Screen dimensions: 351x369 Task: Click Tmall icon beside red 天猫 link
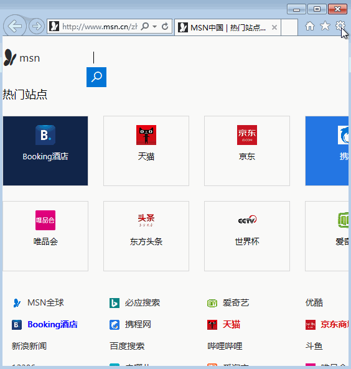212,325
